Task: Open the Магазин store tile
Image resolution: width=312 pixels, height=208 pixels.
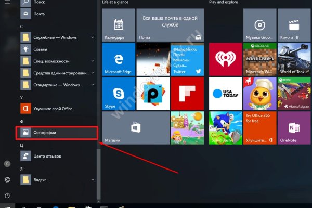Action: (x=135, y=127)
